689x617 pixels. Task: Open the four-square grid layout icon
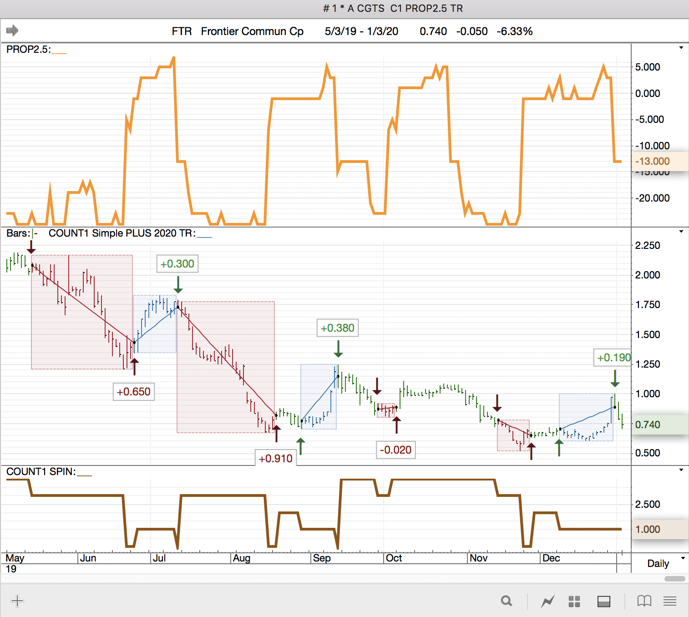(574, 601)
